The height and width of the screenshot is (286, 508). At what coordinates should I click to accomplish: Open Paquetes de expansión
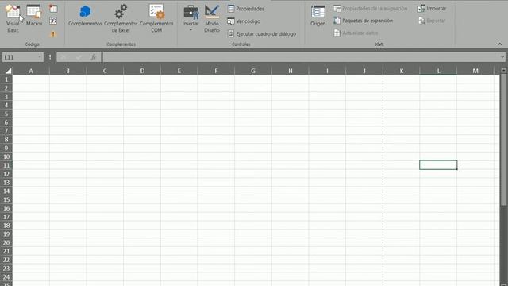click(364, 21)
